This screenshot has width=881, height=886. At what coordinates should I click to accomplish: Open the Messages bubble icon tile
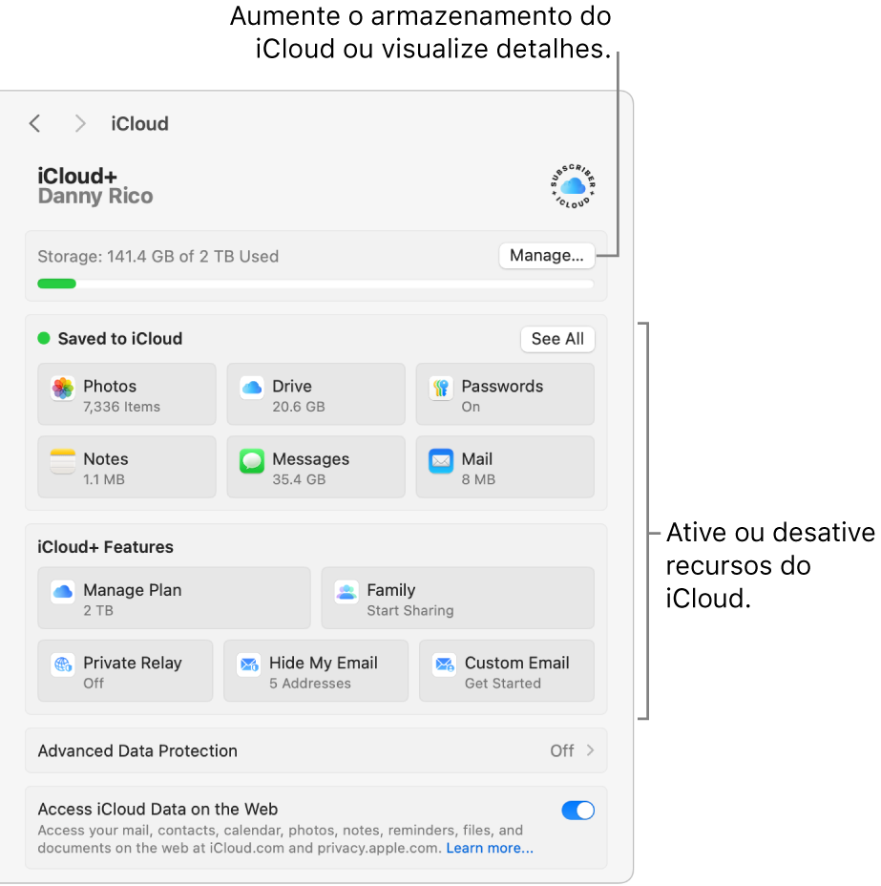pos(252,461)
